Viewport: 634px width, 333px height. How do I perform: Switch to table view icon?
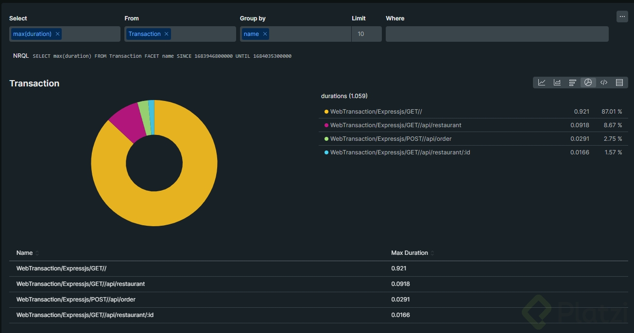pyautogui.click(x=619, y=83)
